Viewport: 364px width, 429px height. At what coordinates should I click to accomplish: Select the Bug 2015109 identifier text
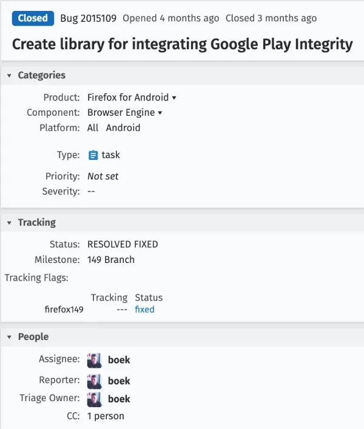[88, 18]
